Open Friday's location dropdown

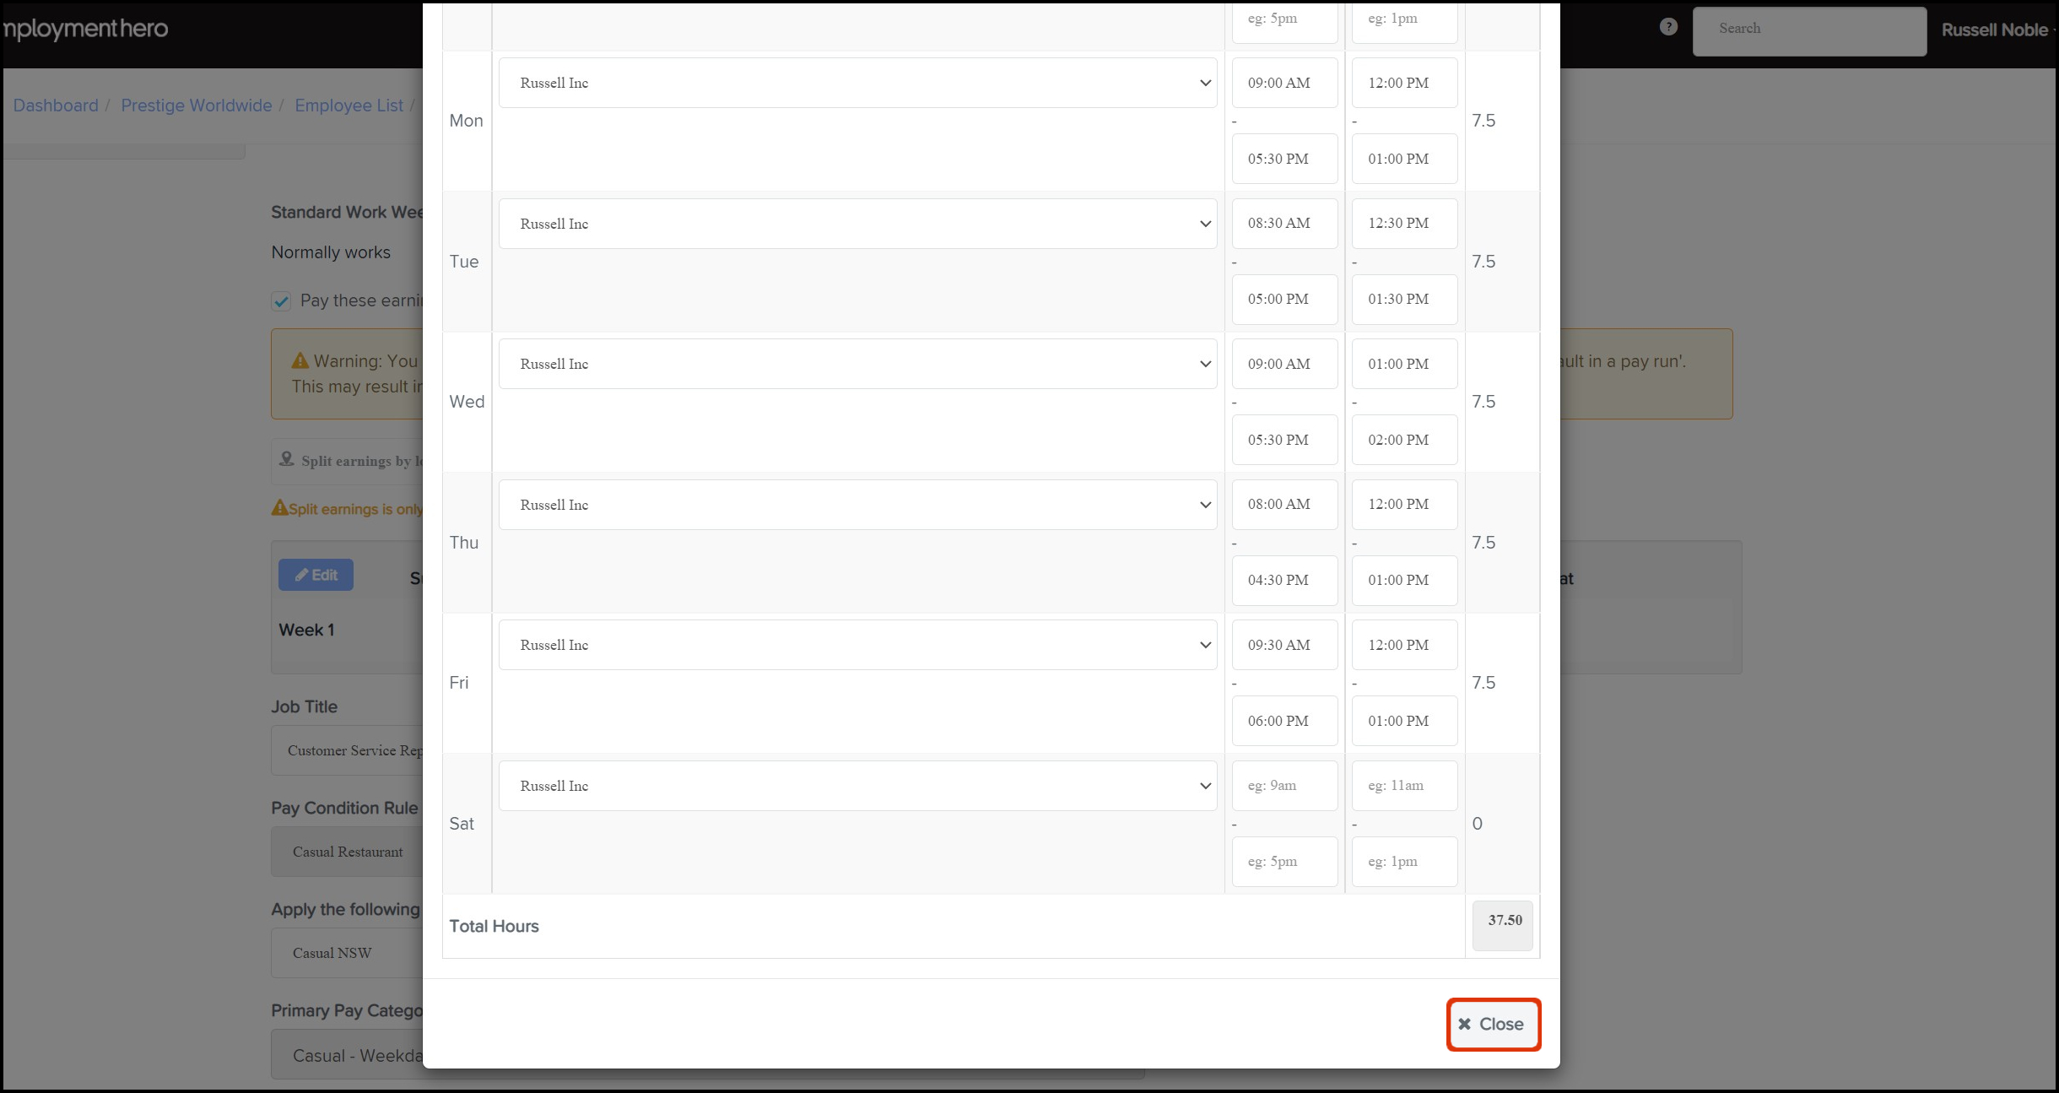click(x=857, y=645)
